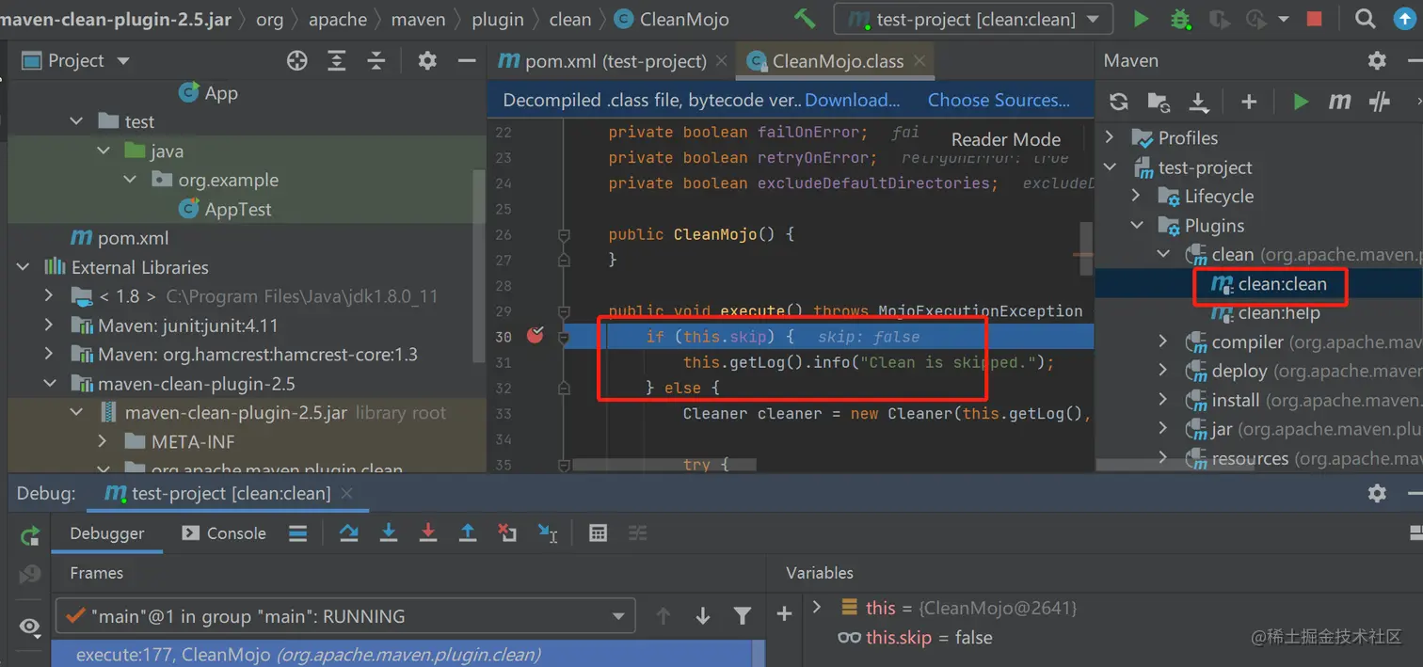
Task: Add Maven project with plus icon
Action: click(x=1249, y=102)
